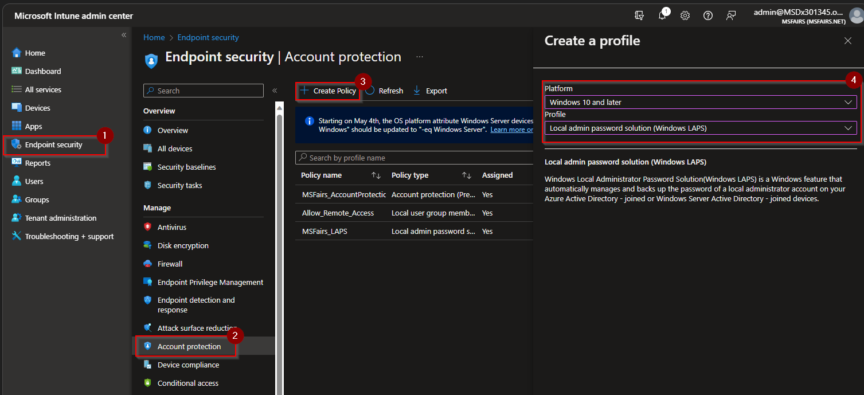This screenshot has width=864, height=395.
Task: Collapse the left navigation sidebar
Action: pyautogui.click(x=123, y=36)
